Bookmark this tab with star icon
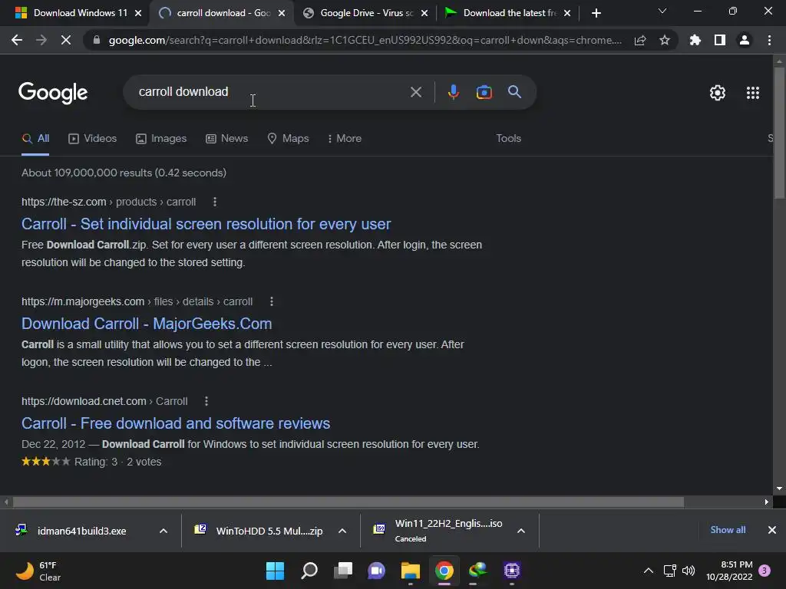This screenshot has width=786, height=589. tap(665, 41)
